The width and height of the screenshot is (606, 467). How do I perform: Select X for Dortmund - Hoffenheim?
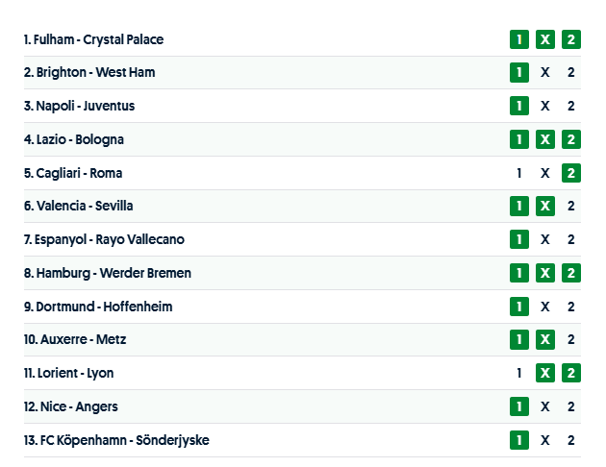[545, 307]
